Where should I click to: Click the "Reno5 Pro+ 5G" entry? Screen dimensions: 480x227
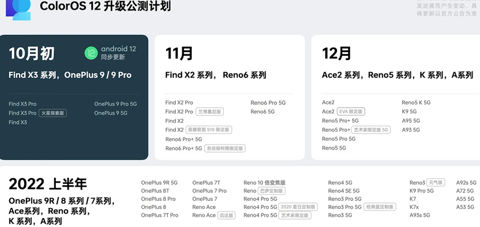click(340, 121)
